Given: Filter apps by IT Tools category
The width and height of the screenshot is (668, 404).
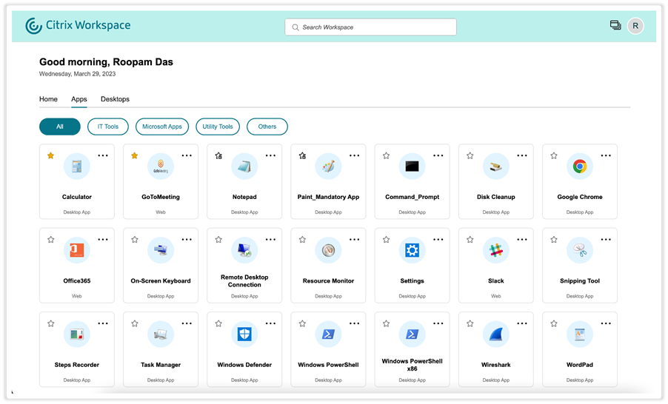Looking at the screenshot, I should [107, 127].
